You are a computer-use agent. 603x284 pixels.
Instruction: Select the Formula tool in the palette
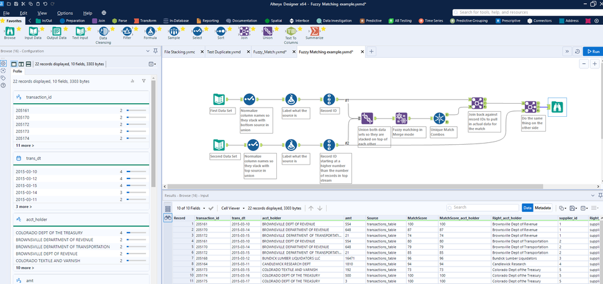[x=149, y=31]
